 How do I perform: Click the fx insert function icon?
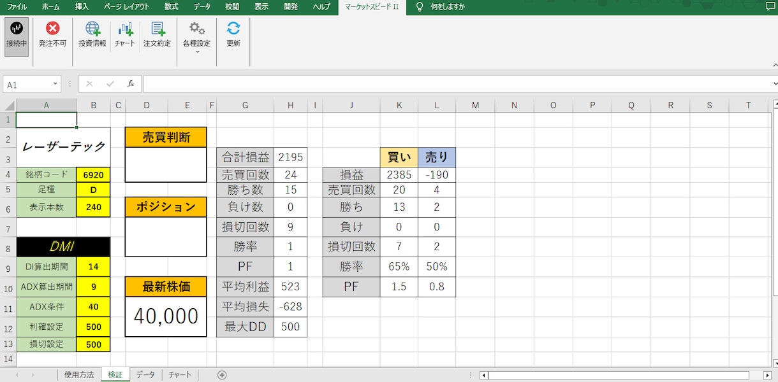point(131,84)
